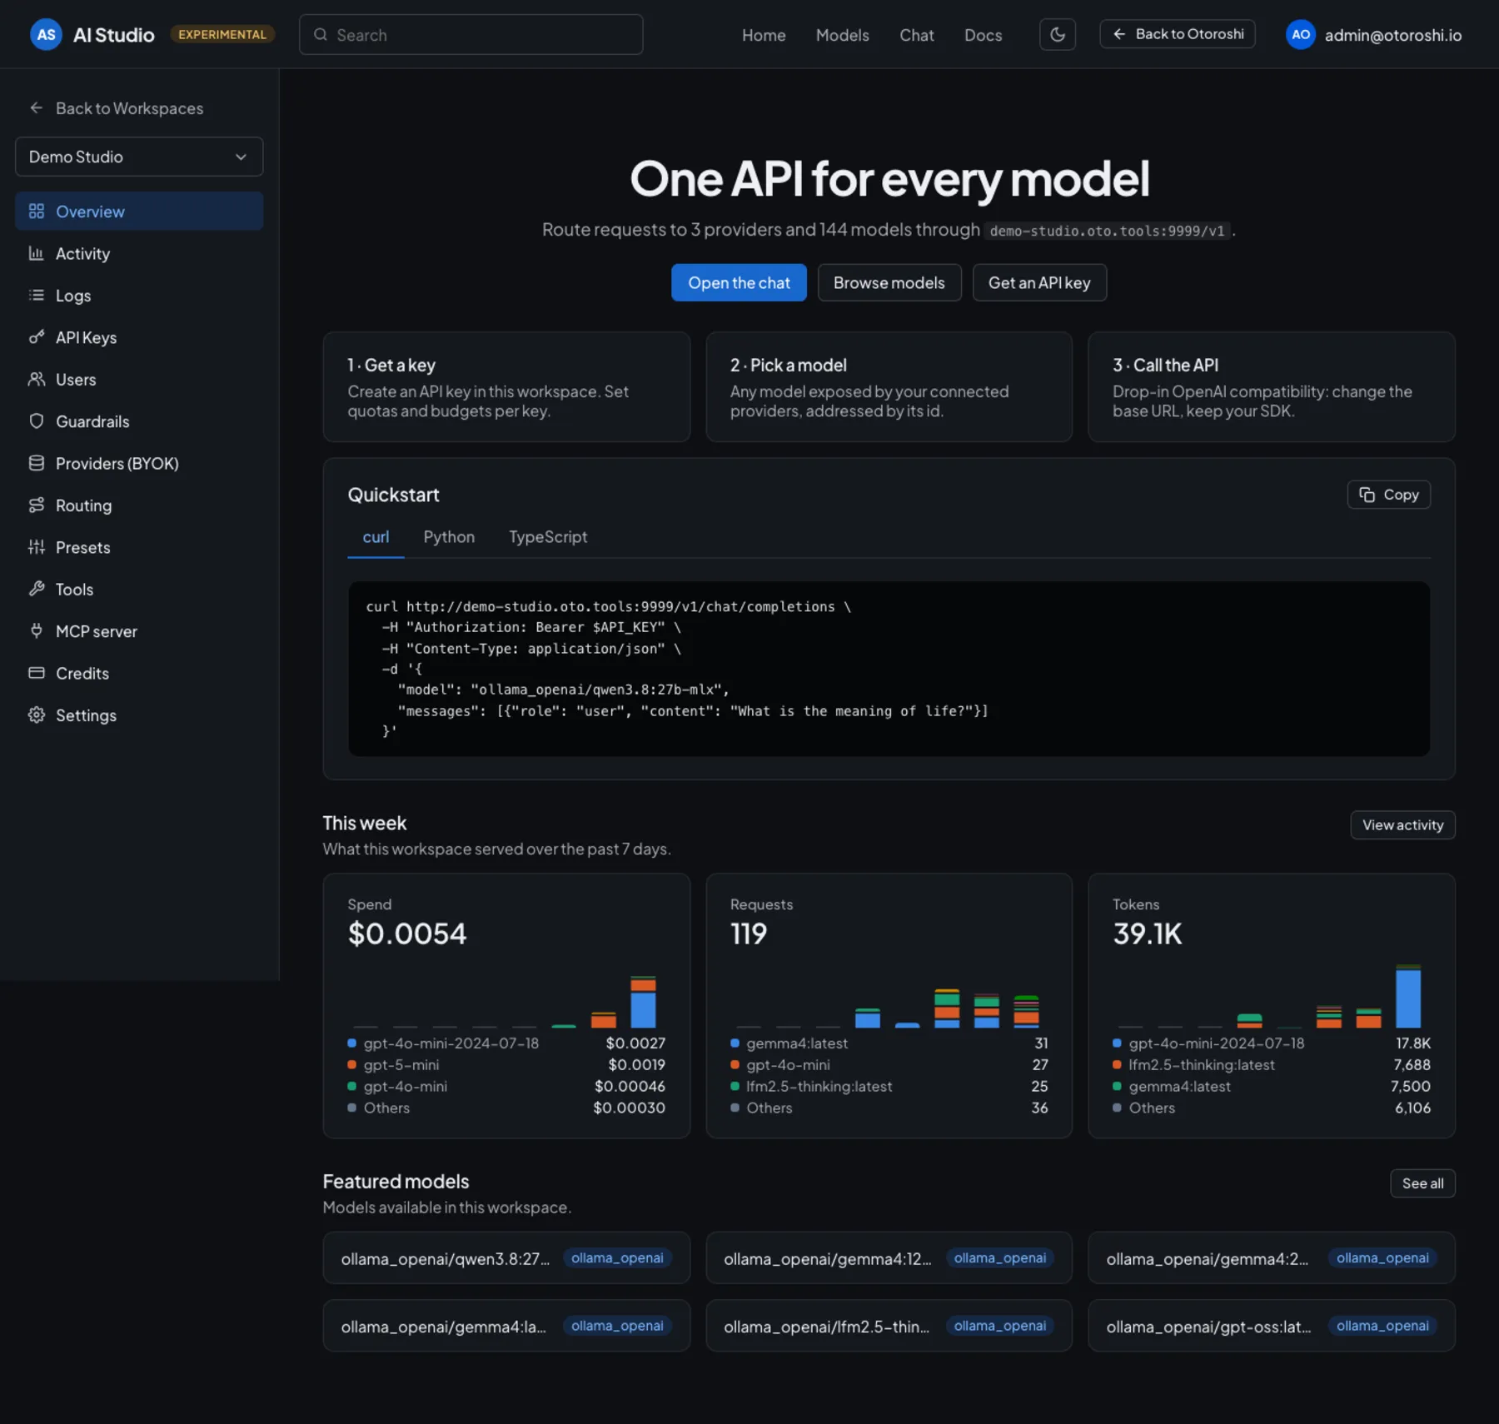This screenshot has height=1424, width=1499.
Task: Click Back to Otoroshi button
Action: pos(1177,34)
